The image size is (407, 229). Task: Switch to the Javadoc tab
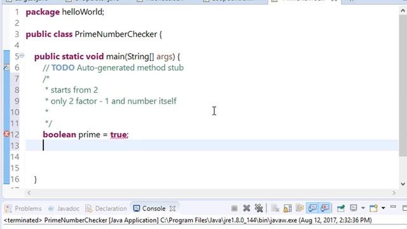coord(64,209)
